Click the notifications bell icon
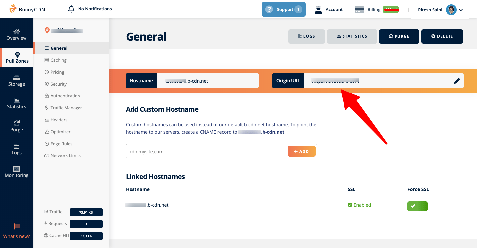Viewport: 477px width, 248px height. click(71, 9)
